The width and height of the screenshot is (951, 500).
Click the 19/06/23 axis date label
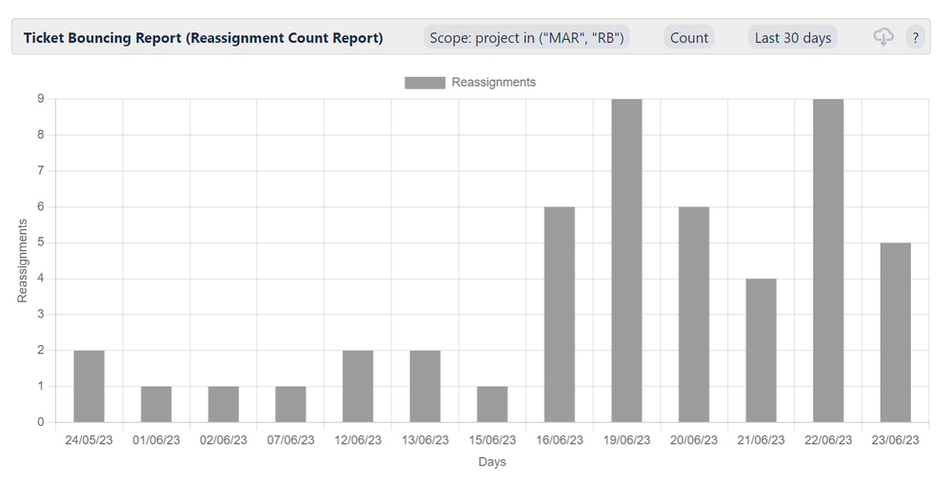click(626, 440)
